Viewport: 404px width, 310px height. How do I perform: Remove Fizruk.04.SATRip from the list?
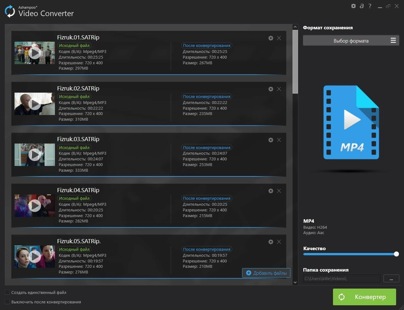coord(279,191)
